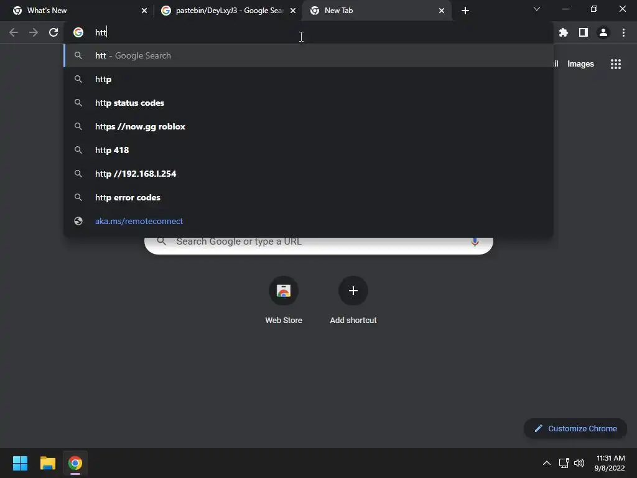This screenshot has height=478, width=637.
Task: Click the Customize Chrome button
Action: [575, 428]
